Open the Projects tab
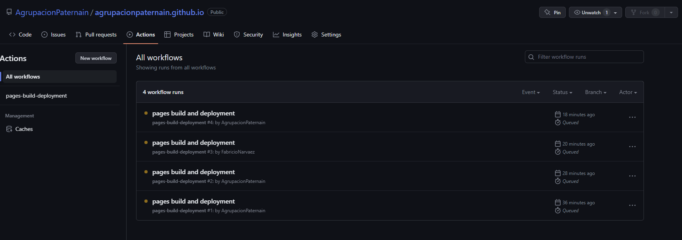Screen dimensions: 682x240 [179, 35]
